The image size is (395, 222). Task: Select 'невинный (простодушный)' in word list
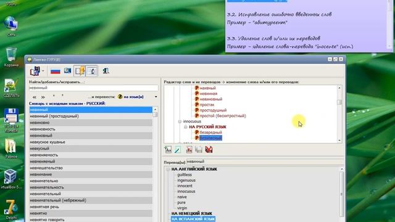[x=91, y=117]
